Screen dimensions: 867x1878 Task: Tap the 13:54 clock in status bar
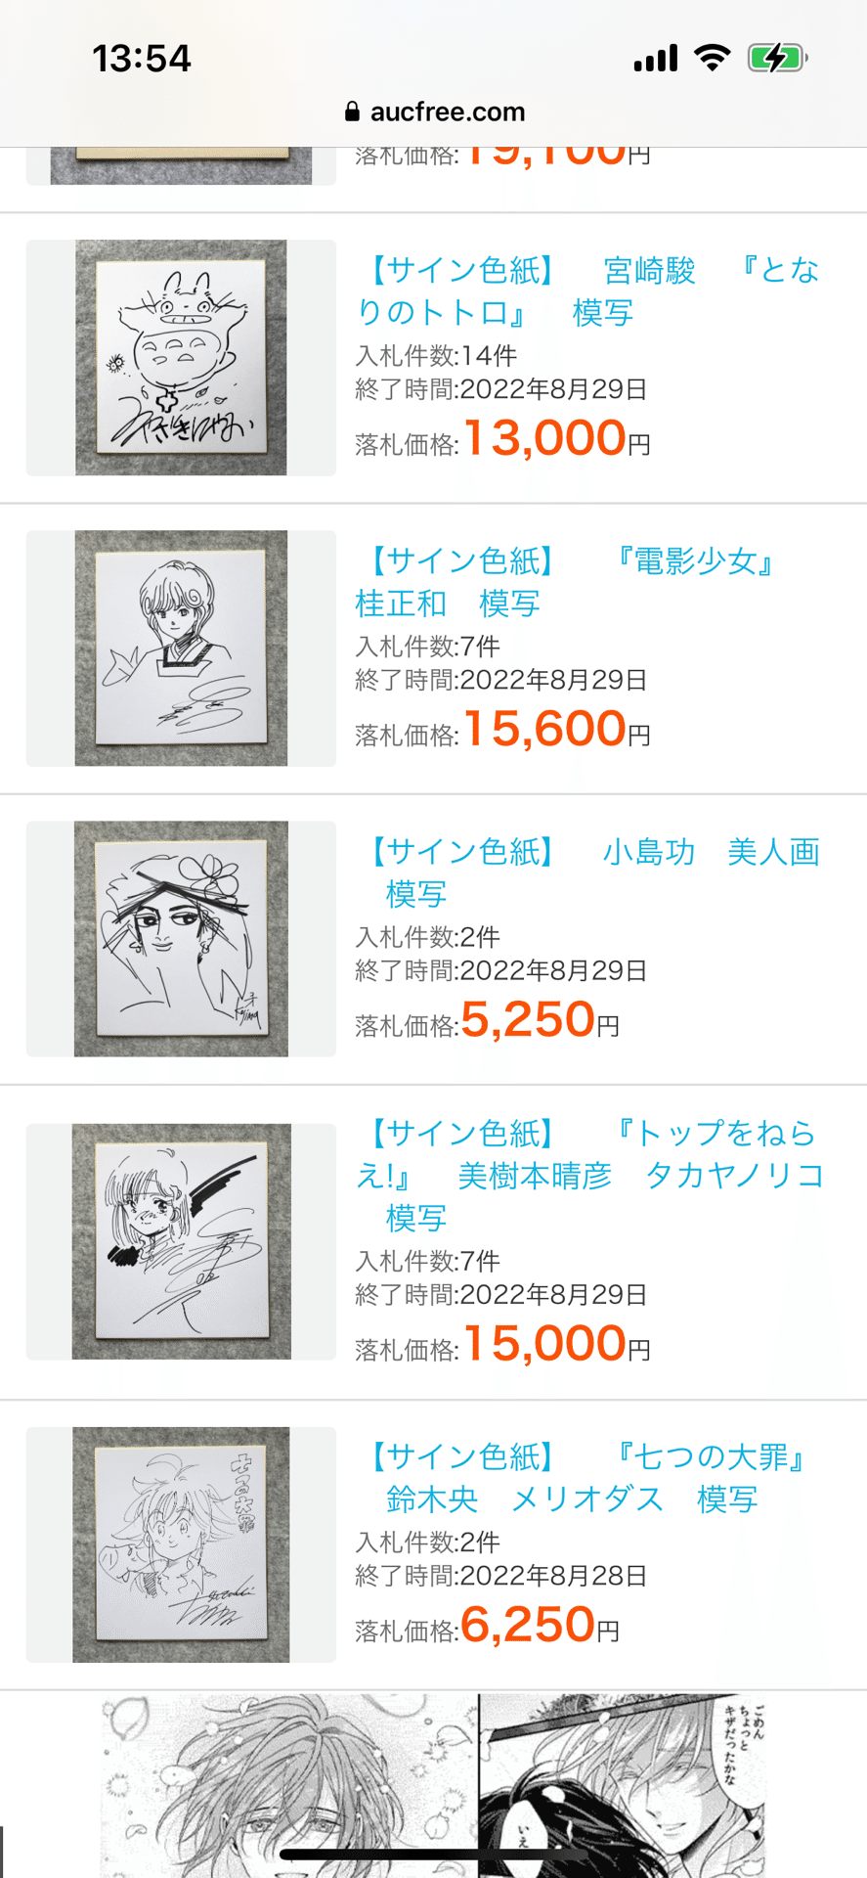click(142, 59)
